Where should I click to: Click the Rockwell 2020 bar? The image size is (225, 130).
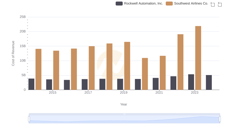138,84
